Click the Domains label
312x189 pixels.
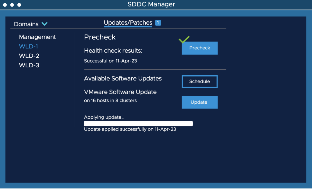pos(26,24)
